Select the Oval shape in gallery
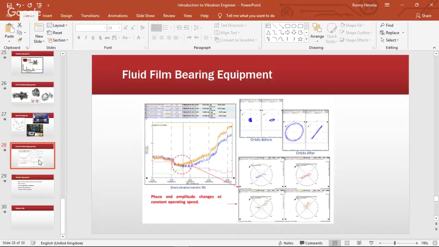The image size is (439, 247). [294, 26]
